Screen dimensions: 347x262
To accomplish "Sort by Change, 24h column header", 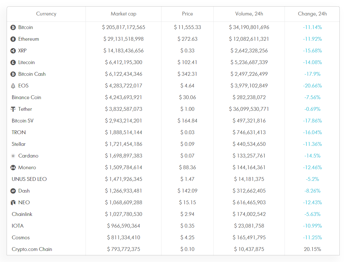I will (312, 14).
